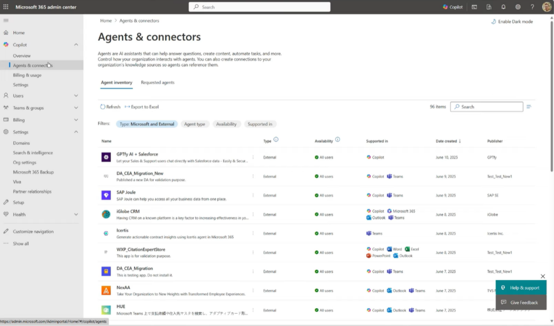This screenshot has width=554, height=326.
Task: Click the agent list Search field
Action: pyautogui.click(x=486, y=107)
